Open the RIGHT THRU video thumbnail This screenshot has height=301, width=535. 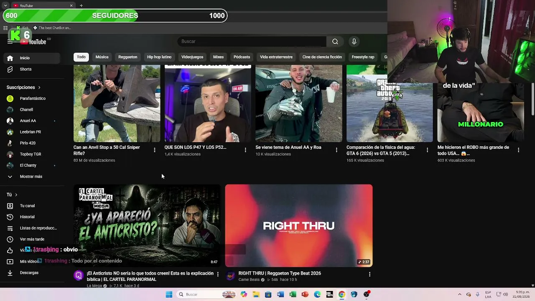pyautogui.click(x=299, y=226)
